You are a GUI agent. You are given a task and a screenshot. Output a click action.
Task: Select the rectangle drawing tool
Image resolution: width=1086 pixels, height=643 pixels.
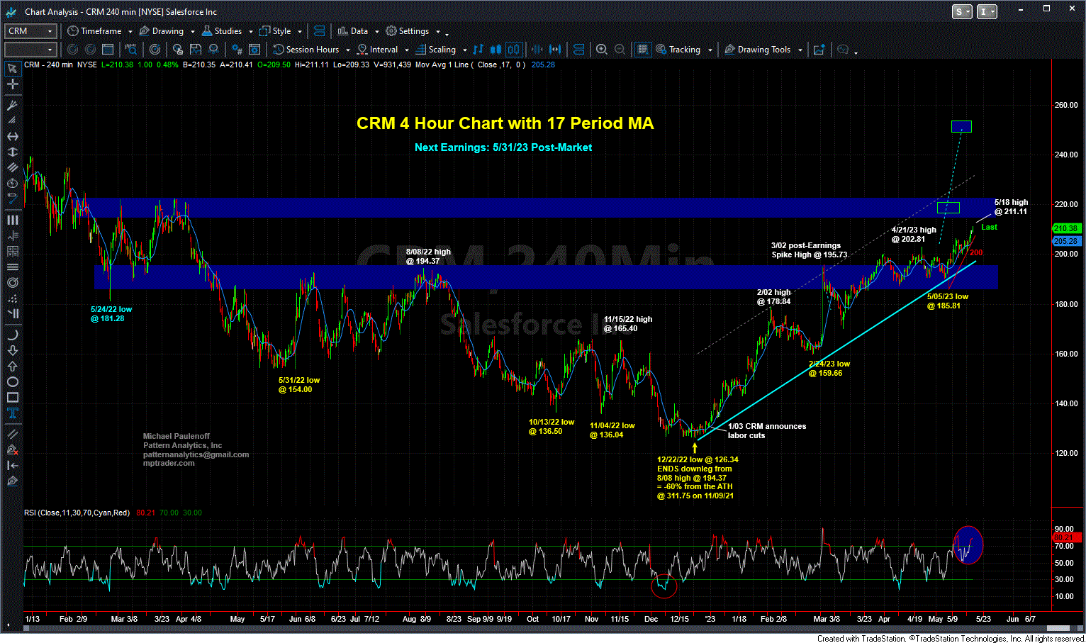click(12, 397)
